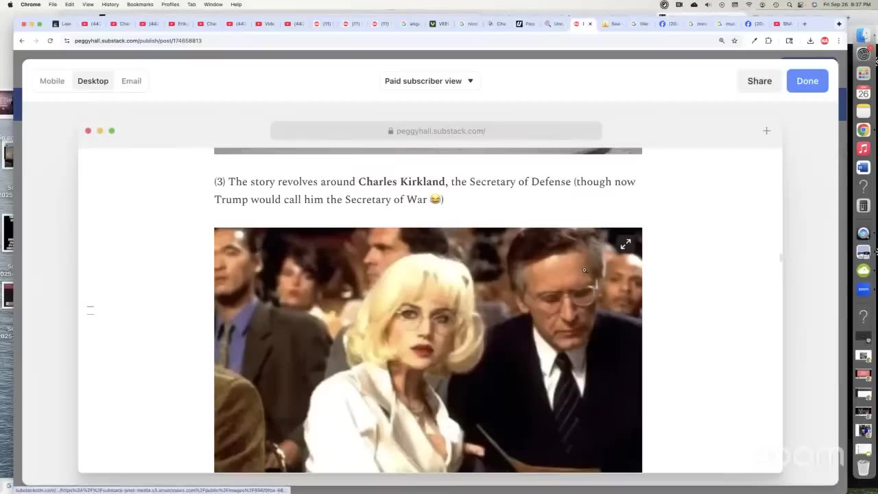The height and width of the screenshot is (494, 878).
Task: Click the plus icon in preview window bar
Action: (766, 131)
